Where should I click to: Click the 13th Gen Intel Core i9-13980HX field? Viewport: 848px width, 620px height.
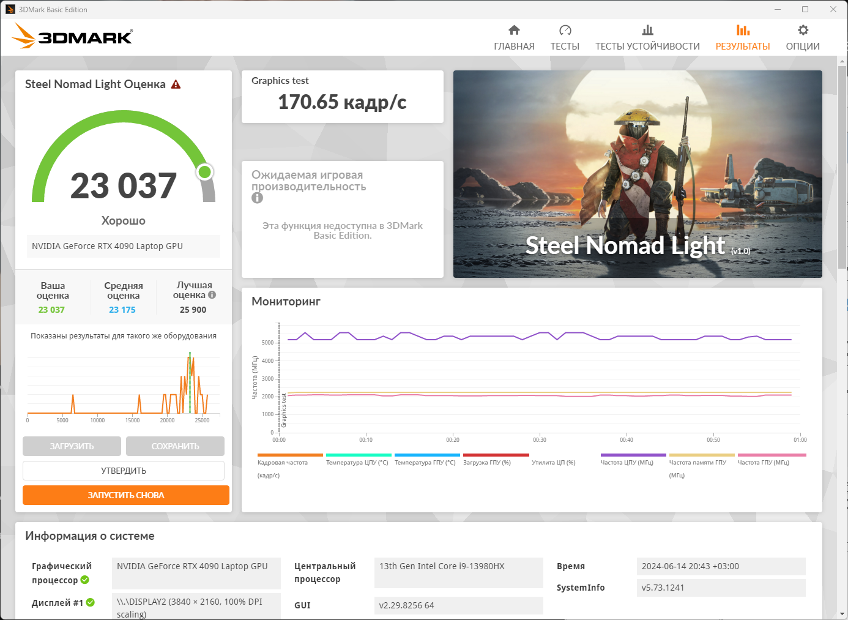(459, 572)
